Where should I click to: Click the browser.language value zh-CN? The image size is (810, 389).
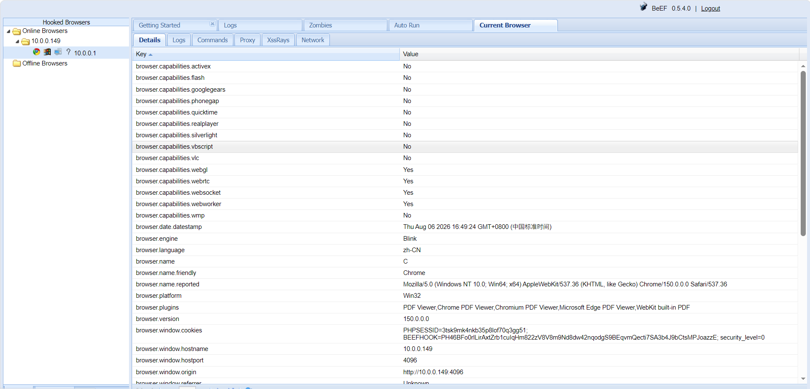click(x=412, y=250)
